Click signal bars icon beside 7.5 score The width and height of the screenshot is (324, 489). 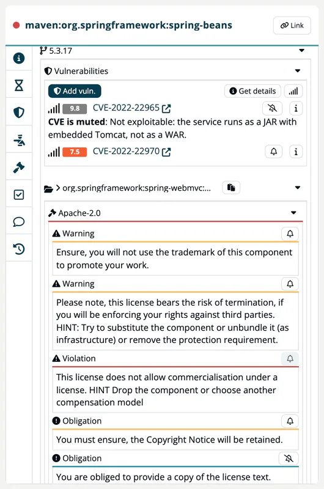[54, 152]
